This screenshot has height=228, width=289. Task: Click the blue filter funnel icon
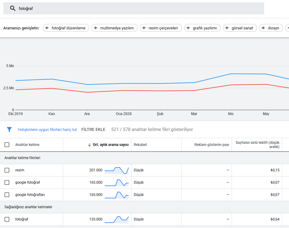pyautogui.click(x=9, y=129)
